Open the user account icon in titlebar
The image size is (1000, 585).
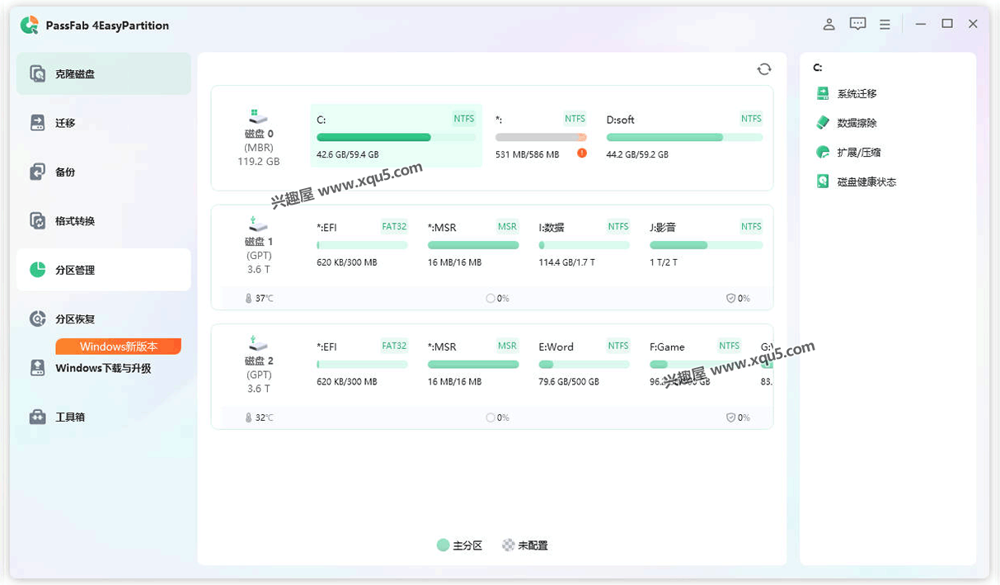coord(829,24)
